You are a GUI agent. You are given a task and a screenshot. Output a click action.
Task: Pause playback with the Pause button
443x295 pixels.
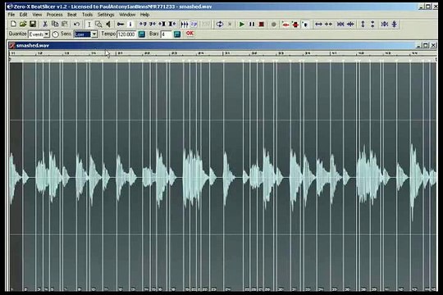click(x=252, y=25)
